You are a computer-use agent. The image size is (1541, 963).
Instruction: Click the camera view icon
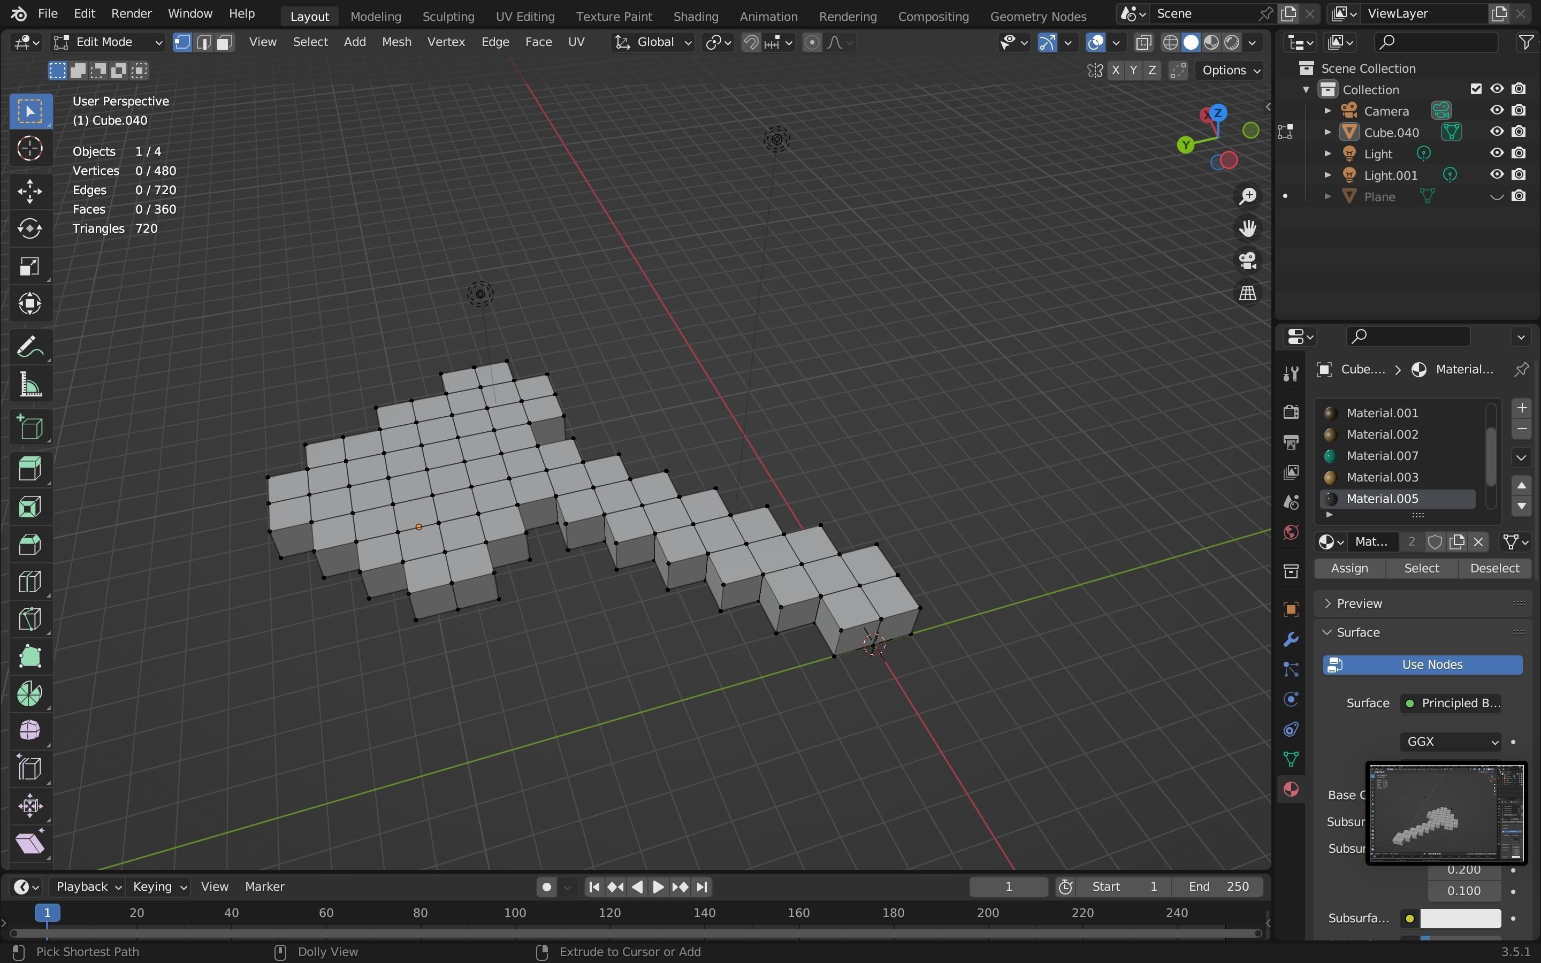1247,261
